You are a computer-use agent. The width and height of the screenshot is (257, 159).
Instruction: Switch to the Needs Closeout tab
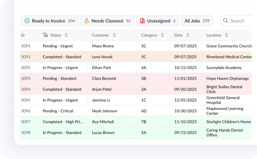tap(107, 21)
